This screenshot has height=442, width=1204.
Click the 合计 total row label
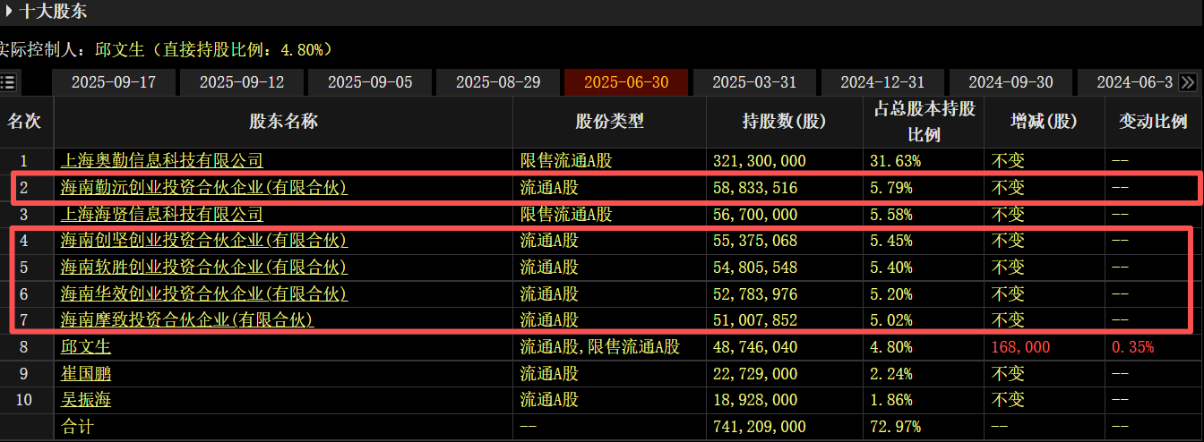pos(76,427)
